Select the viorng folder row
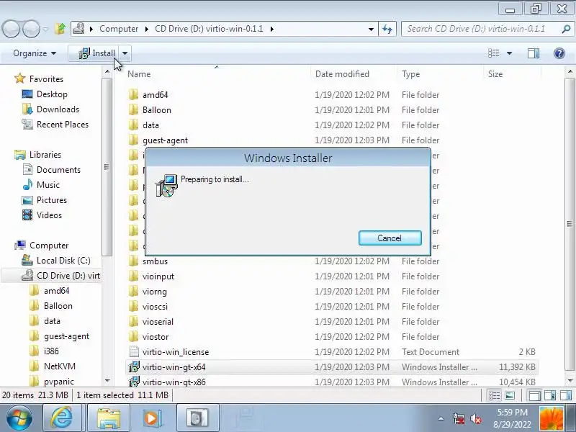Screen dimensions: 576x432 330,292
